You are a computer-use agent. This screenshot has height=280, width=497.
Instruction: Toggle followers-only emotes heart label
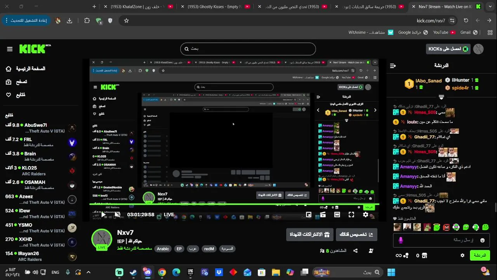(x=405, y=219)
